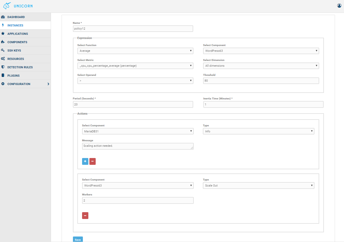This screenshot has height=242, width=344.
Task: Click the SSH Keys key icon
Action: 3,50
